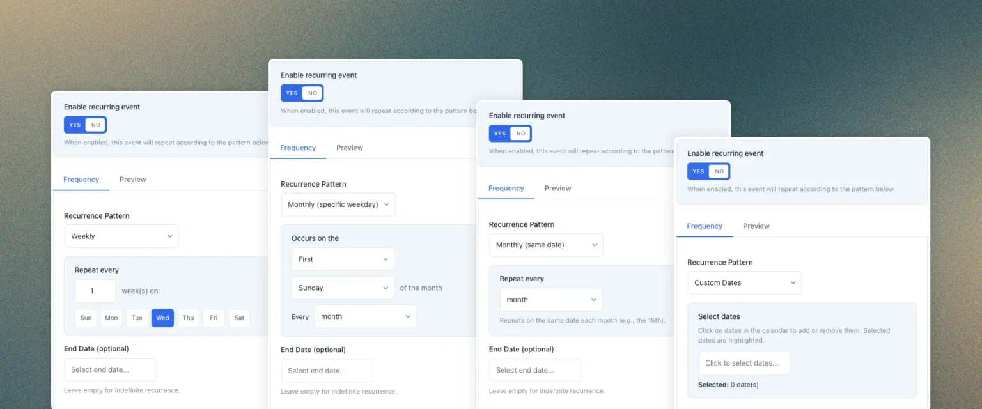Click end date field in specific weekday panel
The image size is (982, 409).
327,371
